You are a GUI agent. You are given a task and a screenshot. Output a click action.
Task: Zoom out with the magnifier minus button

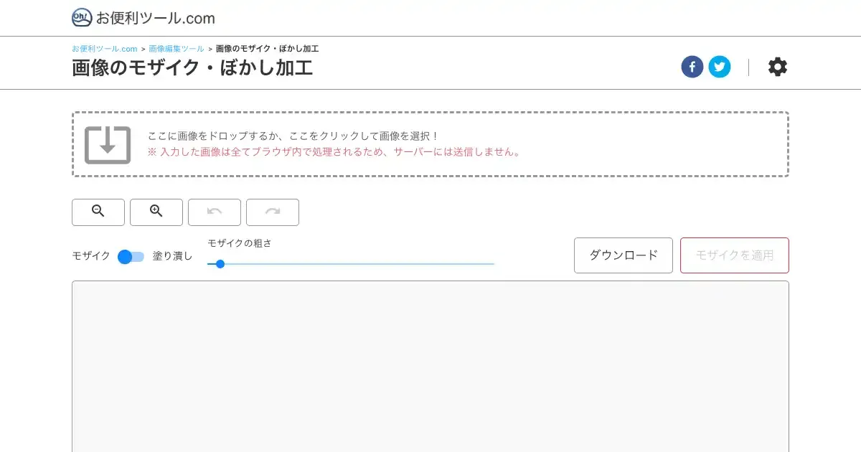(x=98, y=212)
